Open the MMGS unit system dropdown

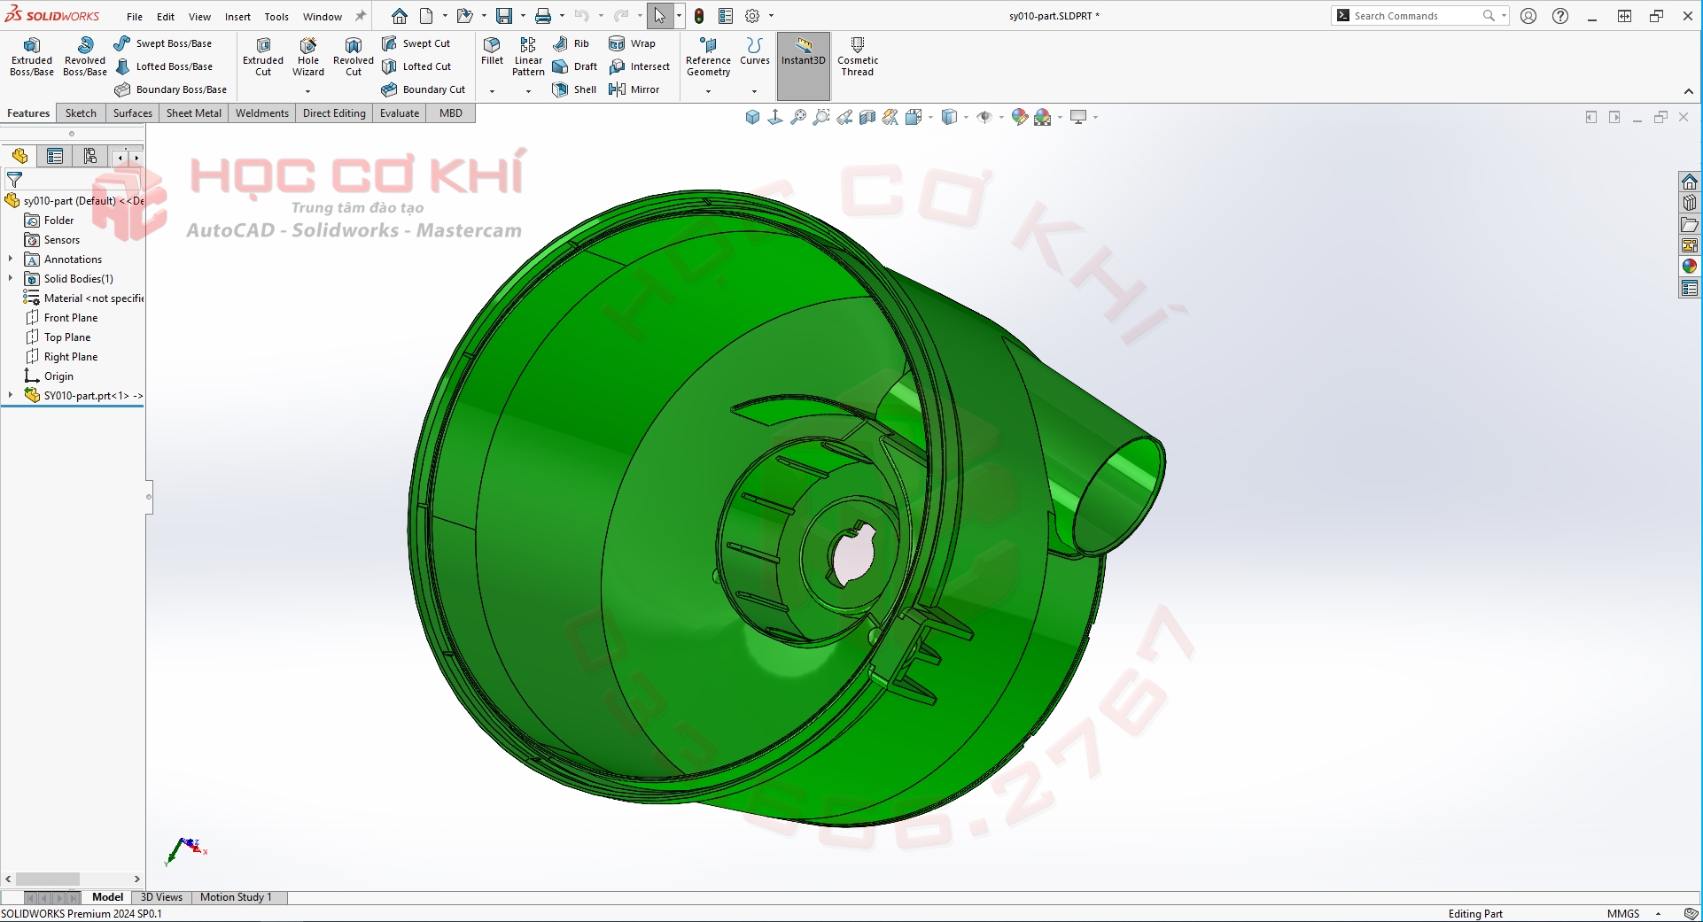[1658, 914]
